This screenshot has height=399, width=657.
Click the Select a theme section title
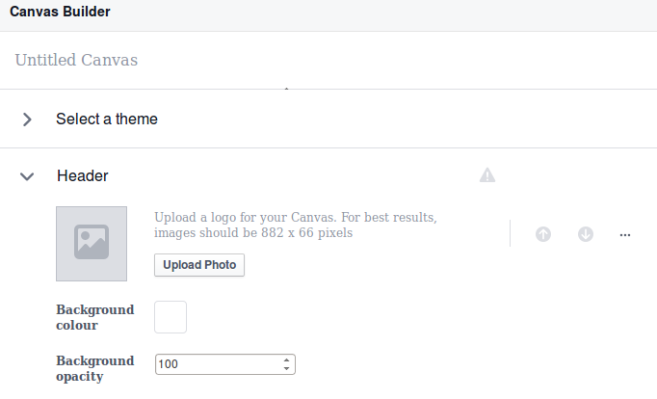pos(107,120)
